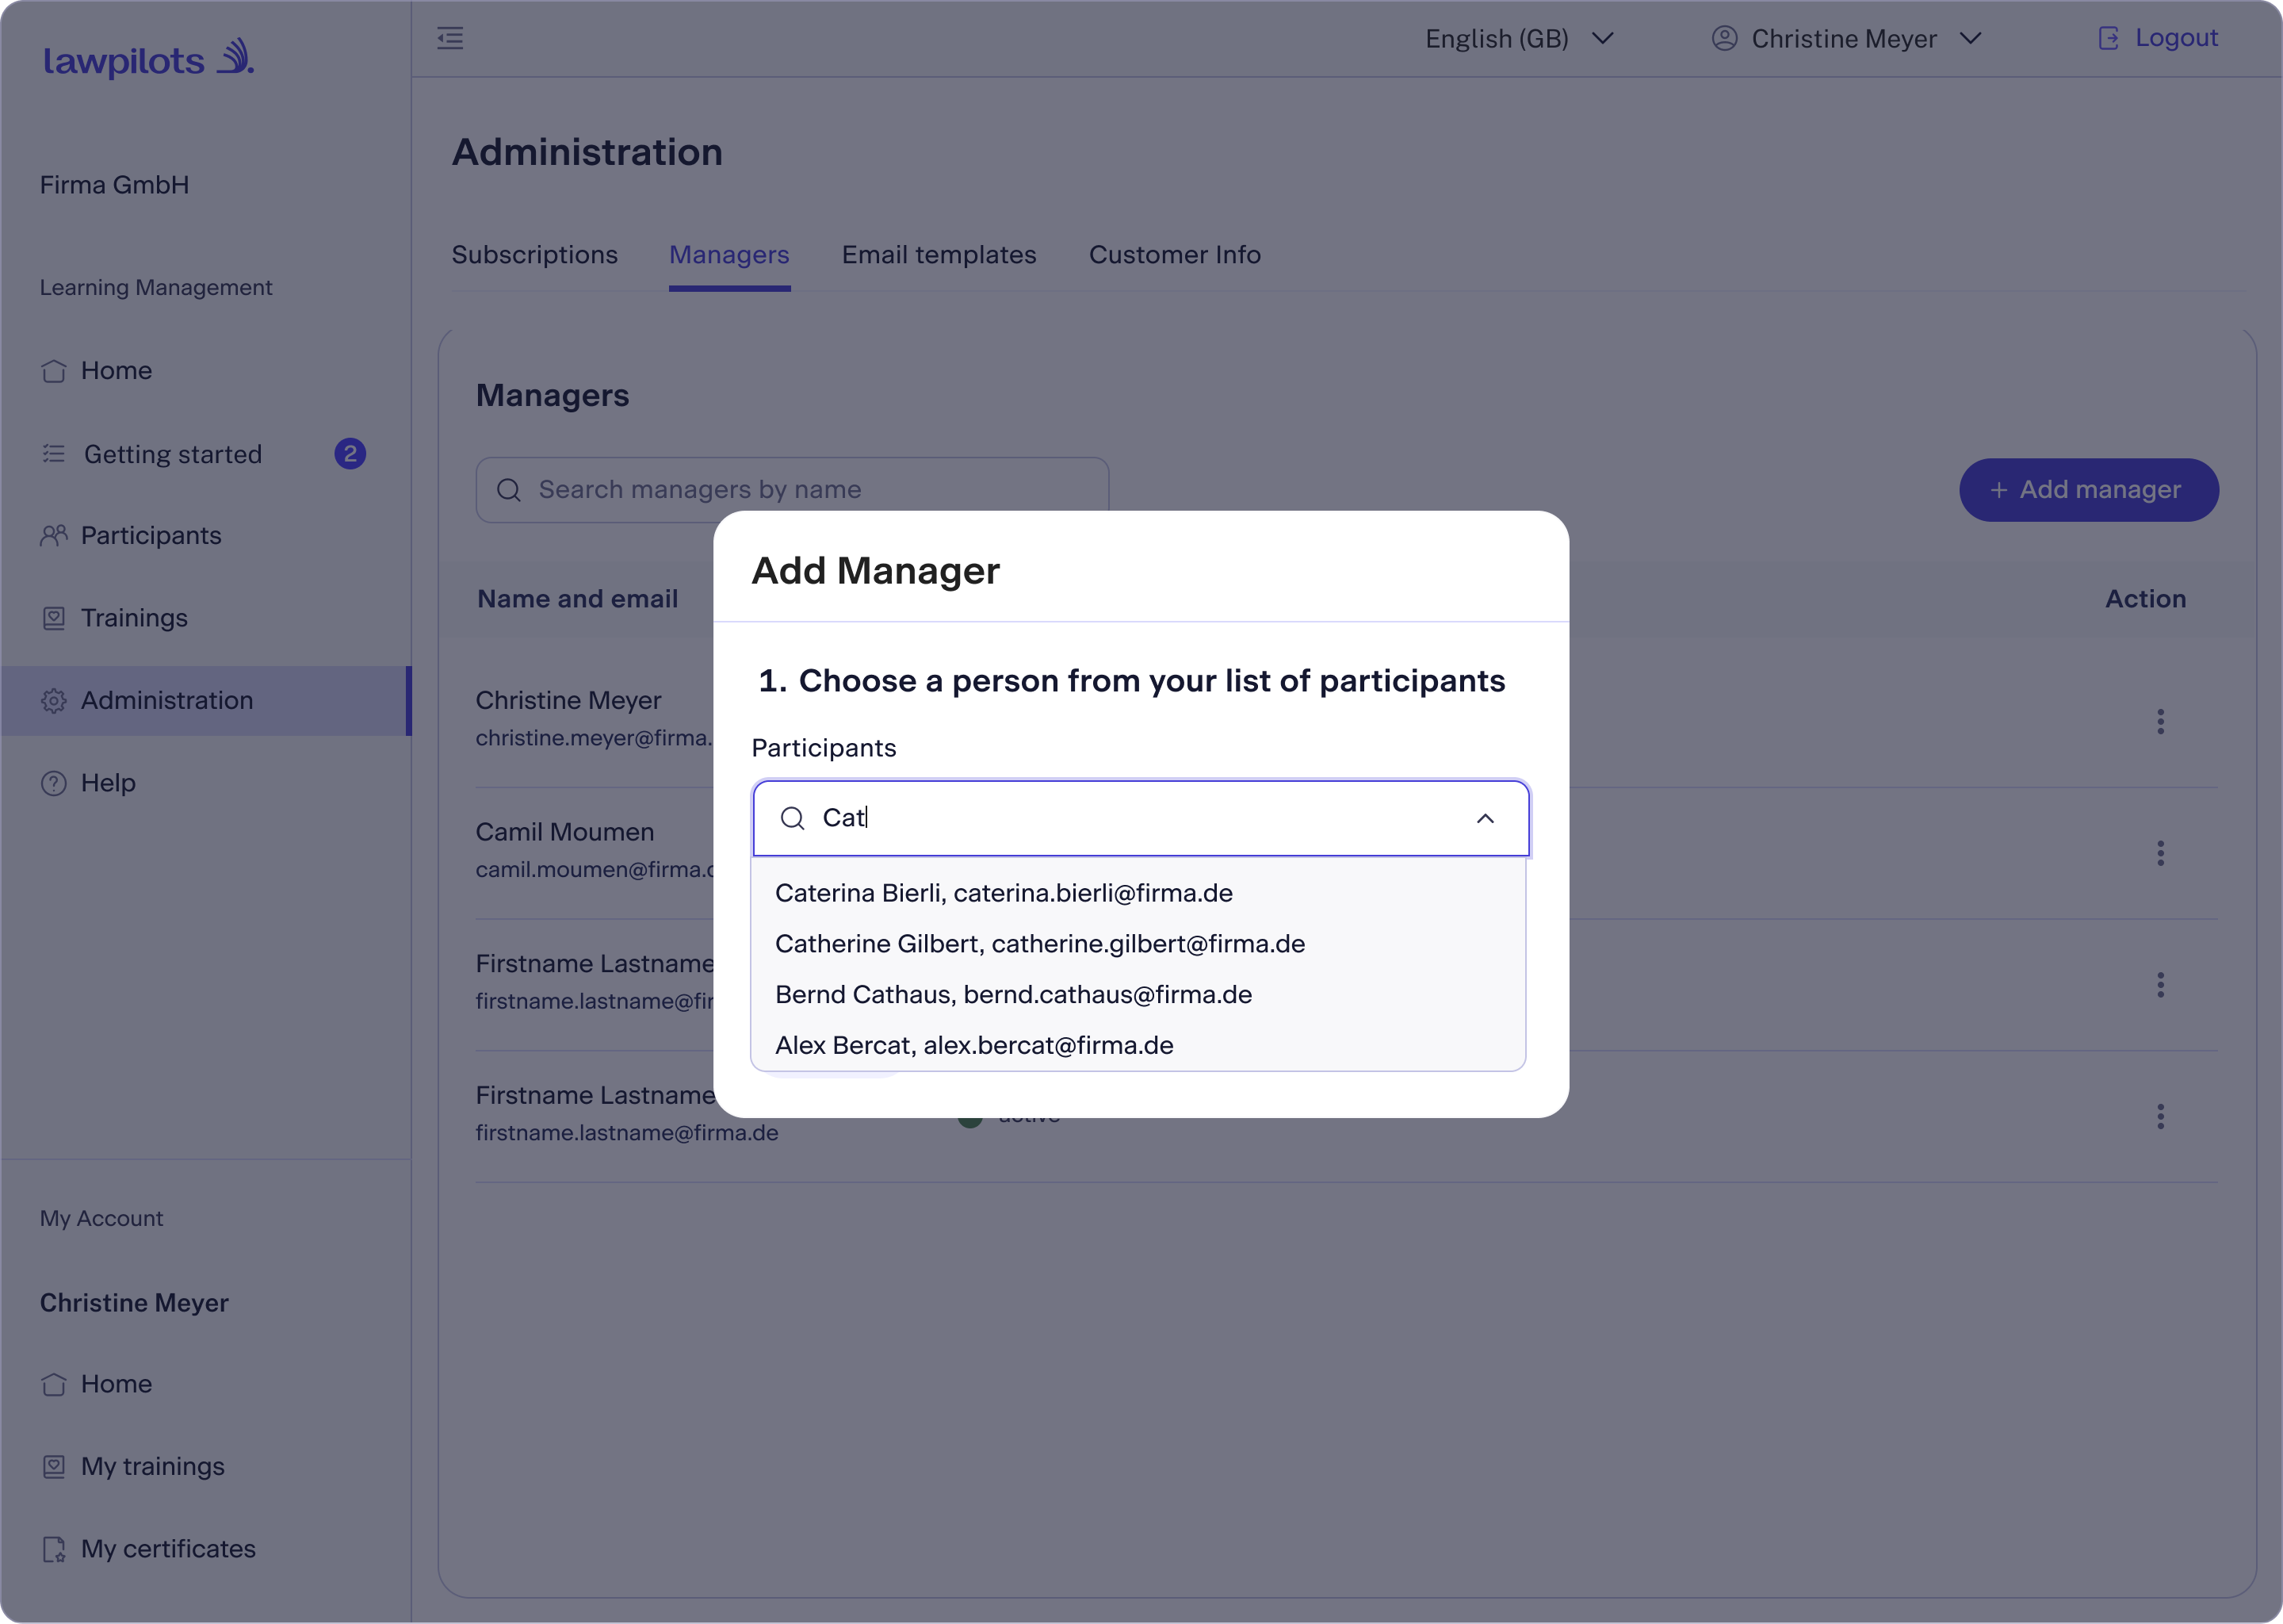The width and height of the screenshot is (2283, 1624).
Task: Open action menu for last Firstname Lastname row
Action: [x=2161, y=1116]
